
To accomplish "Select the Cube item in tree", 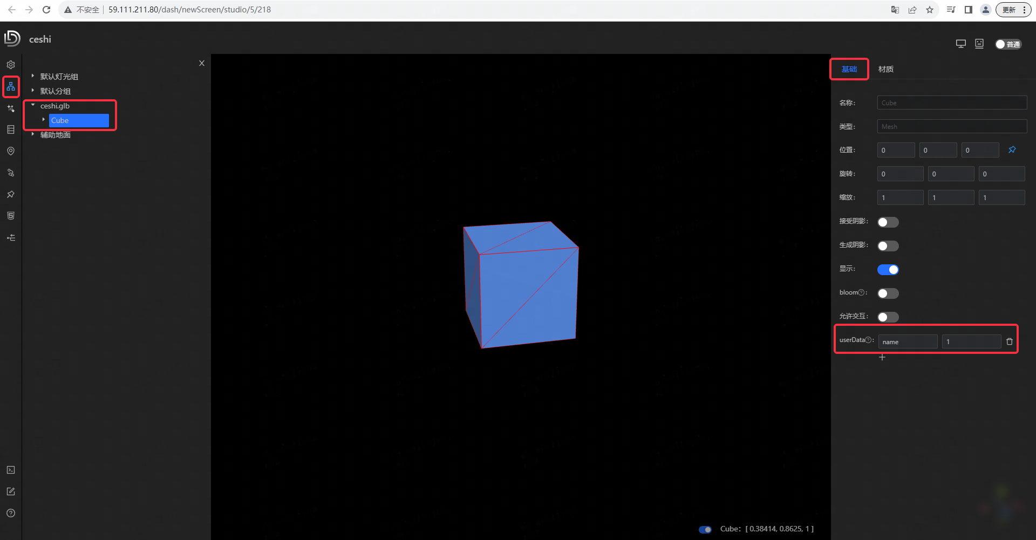I will 78,120.
